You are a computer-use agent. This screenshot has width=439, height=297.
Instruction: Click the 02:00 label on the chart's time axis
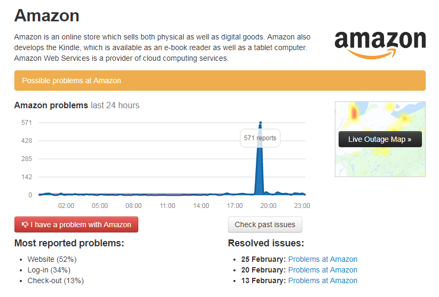click(66, 206)
